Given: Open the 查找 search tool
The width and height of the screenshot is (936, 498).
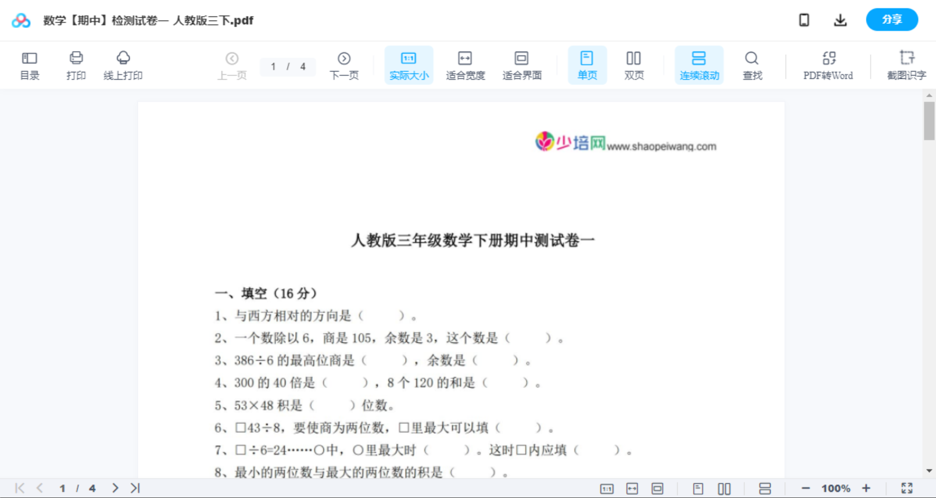Looking at the screenshot, I should coord(752,65).
